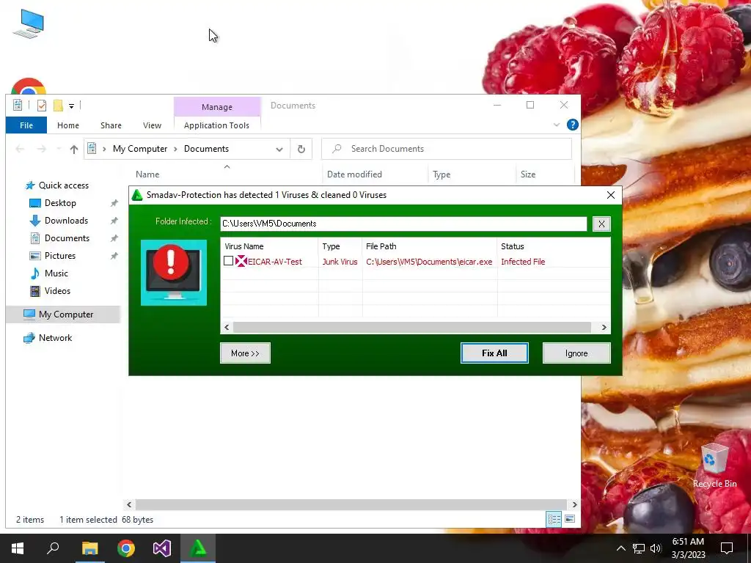Viewport: 751px width, 563px height.
Task: Open Music in the navigation pane
Action: pos(56,273)
